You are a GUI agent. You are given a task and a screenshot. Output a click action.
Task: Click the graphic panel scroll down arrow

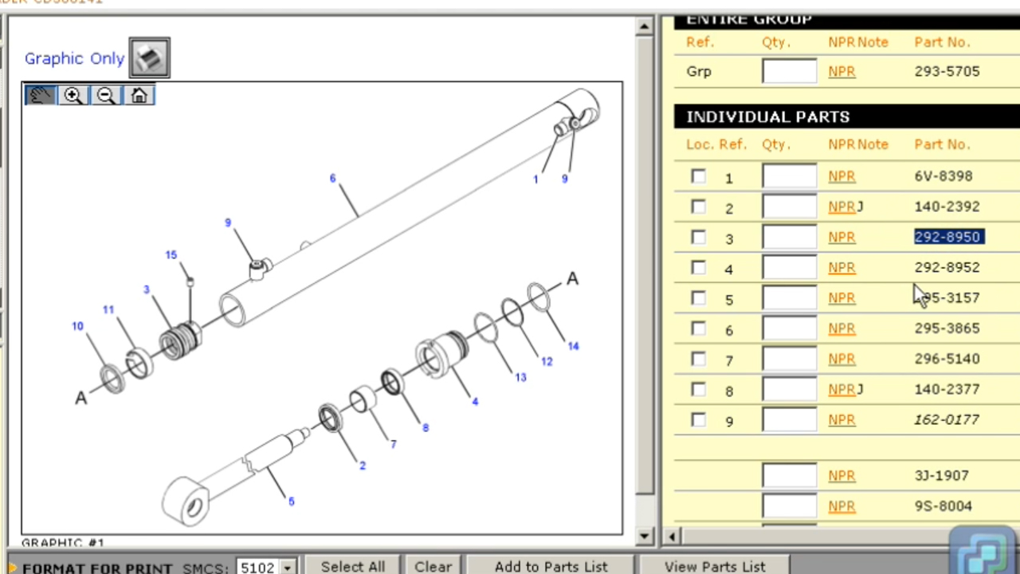click(645, 535)
